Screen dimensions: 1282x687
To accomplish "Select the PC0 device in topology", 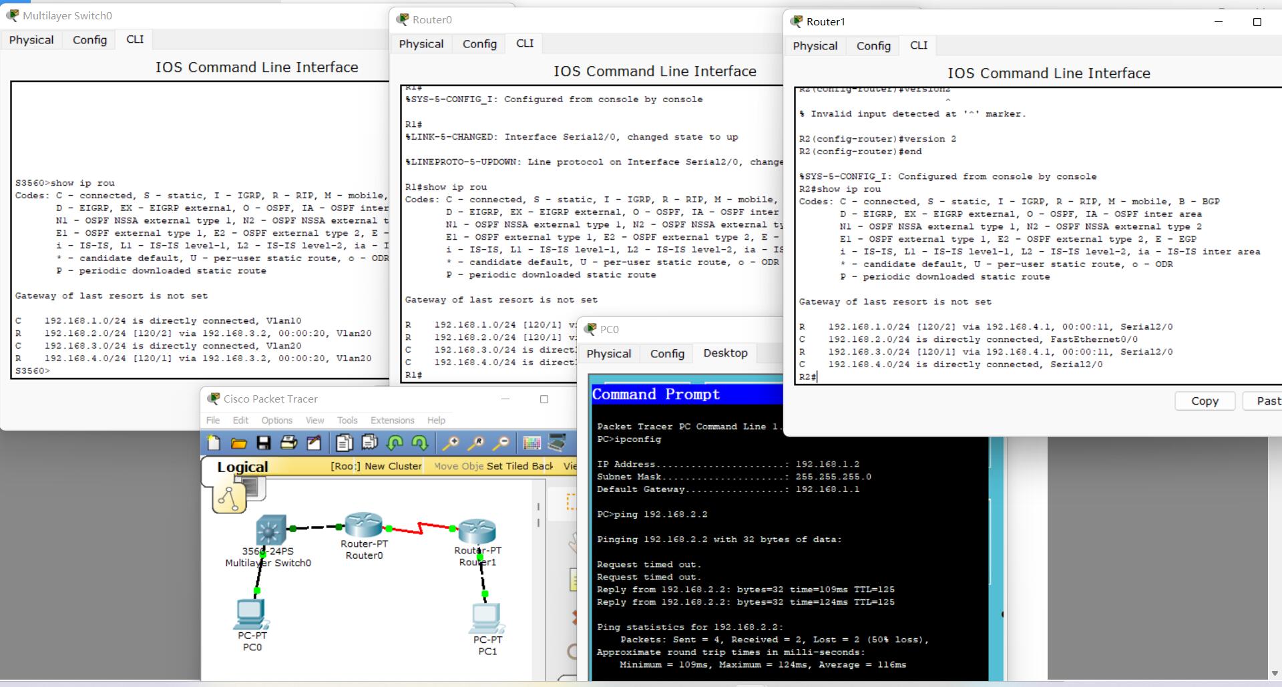I will point(251,615).
